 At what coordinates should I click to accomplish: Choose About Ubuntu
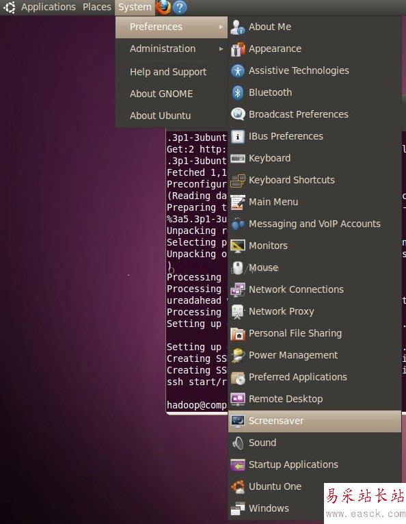pyautogui.click(x=172, y=116)
